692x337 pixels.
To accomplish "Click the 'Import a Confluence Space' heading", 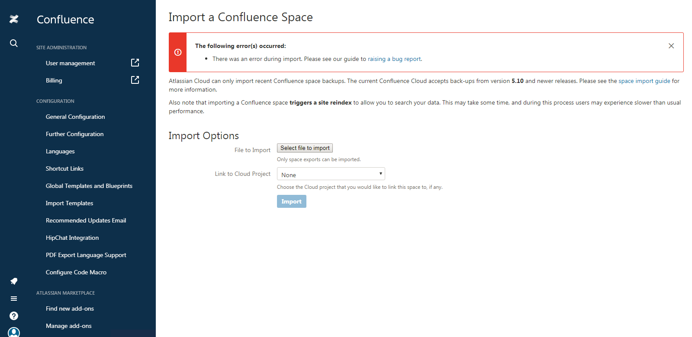I will tap(241, 17).
